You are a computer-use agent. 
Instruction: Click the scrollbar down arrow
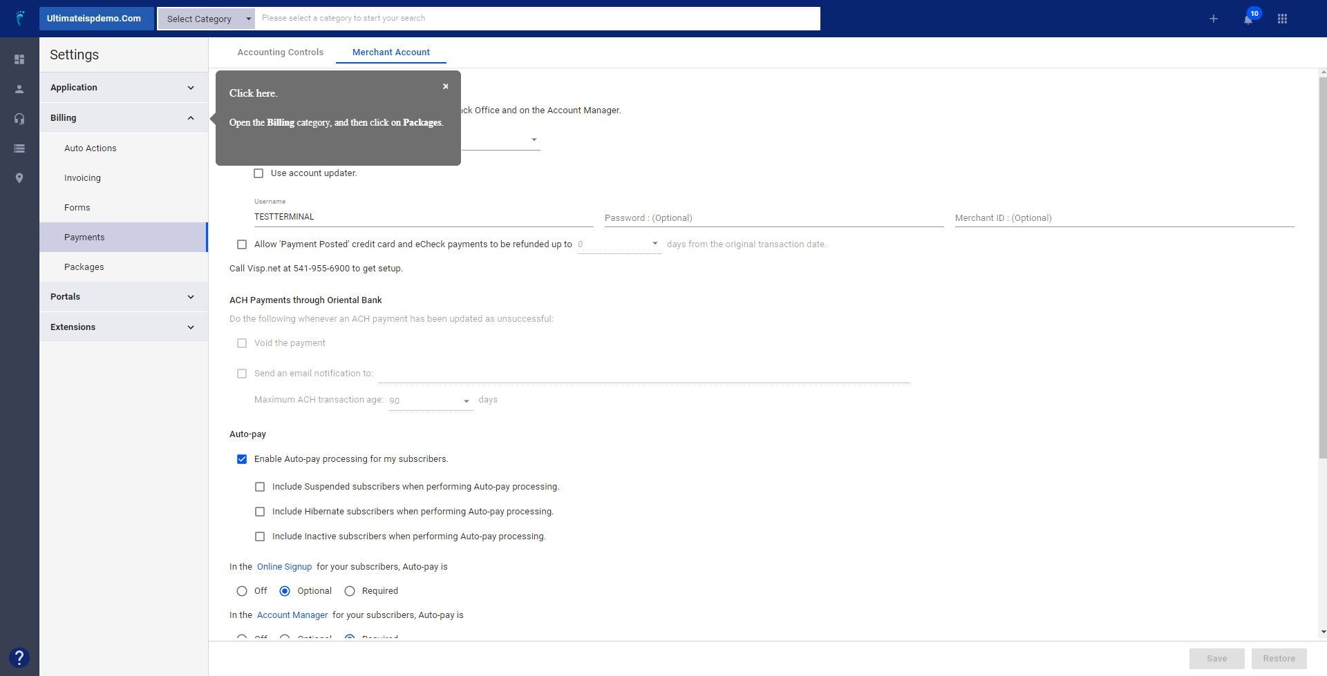[x=1323, y=632]
